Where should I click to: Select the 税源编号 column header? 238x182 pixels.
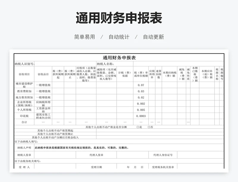[222, 74]
